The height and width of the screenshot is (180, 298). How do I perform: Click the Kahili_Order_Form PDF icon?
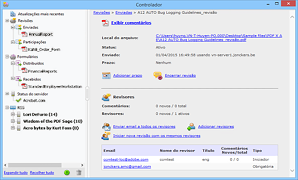click(24, 49)
